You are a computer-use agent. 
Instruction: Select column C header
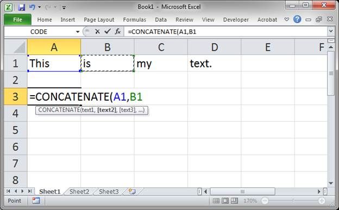coord(161,47)
